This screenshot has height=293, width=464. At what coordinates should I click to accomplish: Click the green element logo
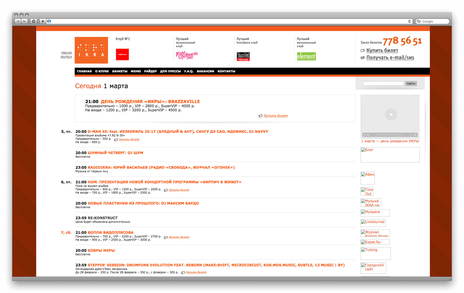point(306,56)
